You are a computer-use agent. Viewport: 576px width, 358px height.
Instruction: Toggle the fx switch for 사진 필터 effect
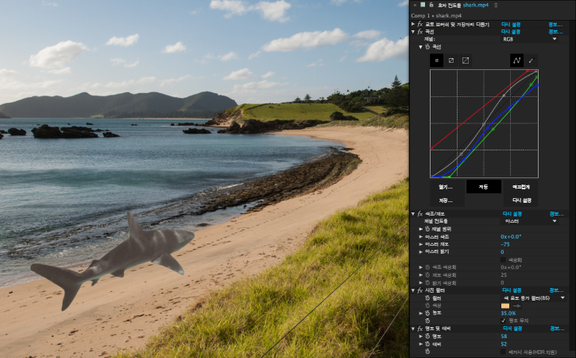420,290
